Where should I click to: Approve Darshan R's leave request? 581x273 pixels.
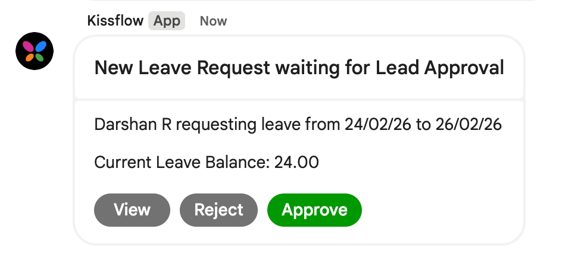point(314,209)
